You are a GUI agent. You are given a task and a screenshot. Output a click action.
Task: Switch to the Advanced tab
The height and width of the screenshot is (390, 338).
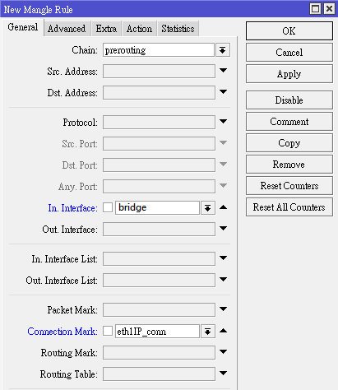(x=67, y=29)
